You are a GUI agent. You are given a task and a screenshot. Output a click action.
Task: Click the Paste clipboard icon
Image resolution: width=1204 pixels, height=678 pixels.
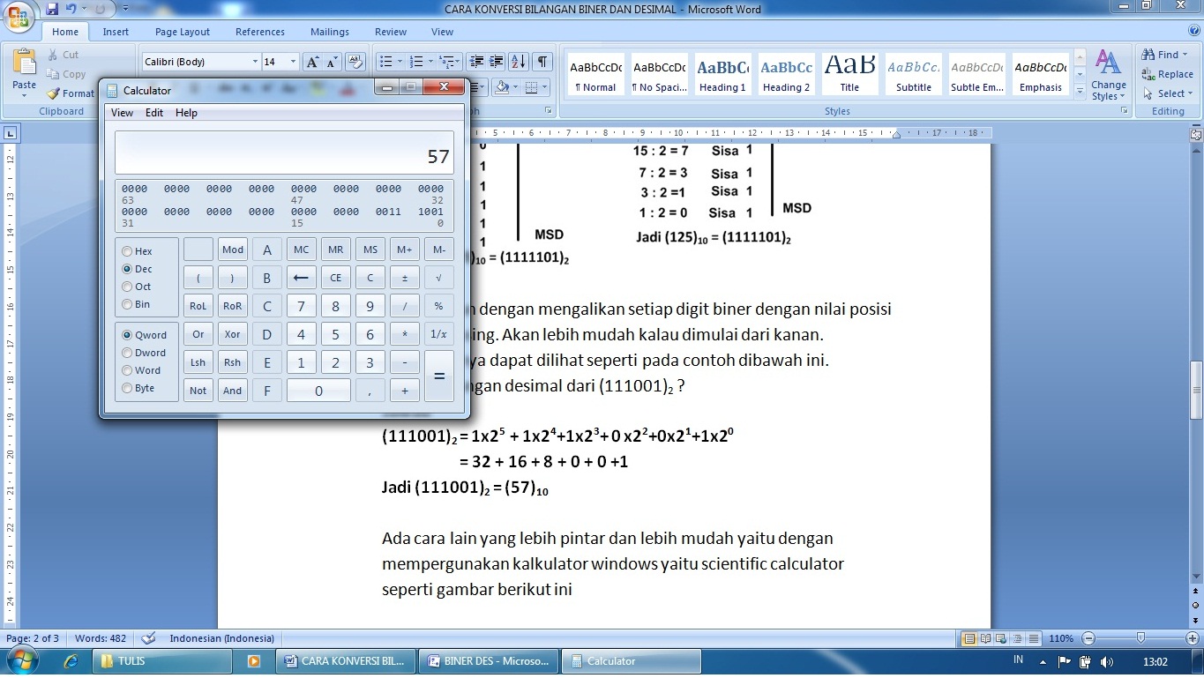point(24,61)
